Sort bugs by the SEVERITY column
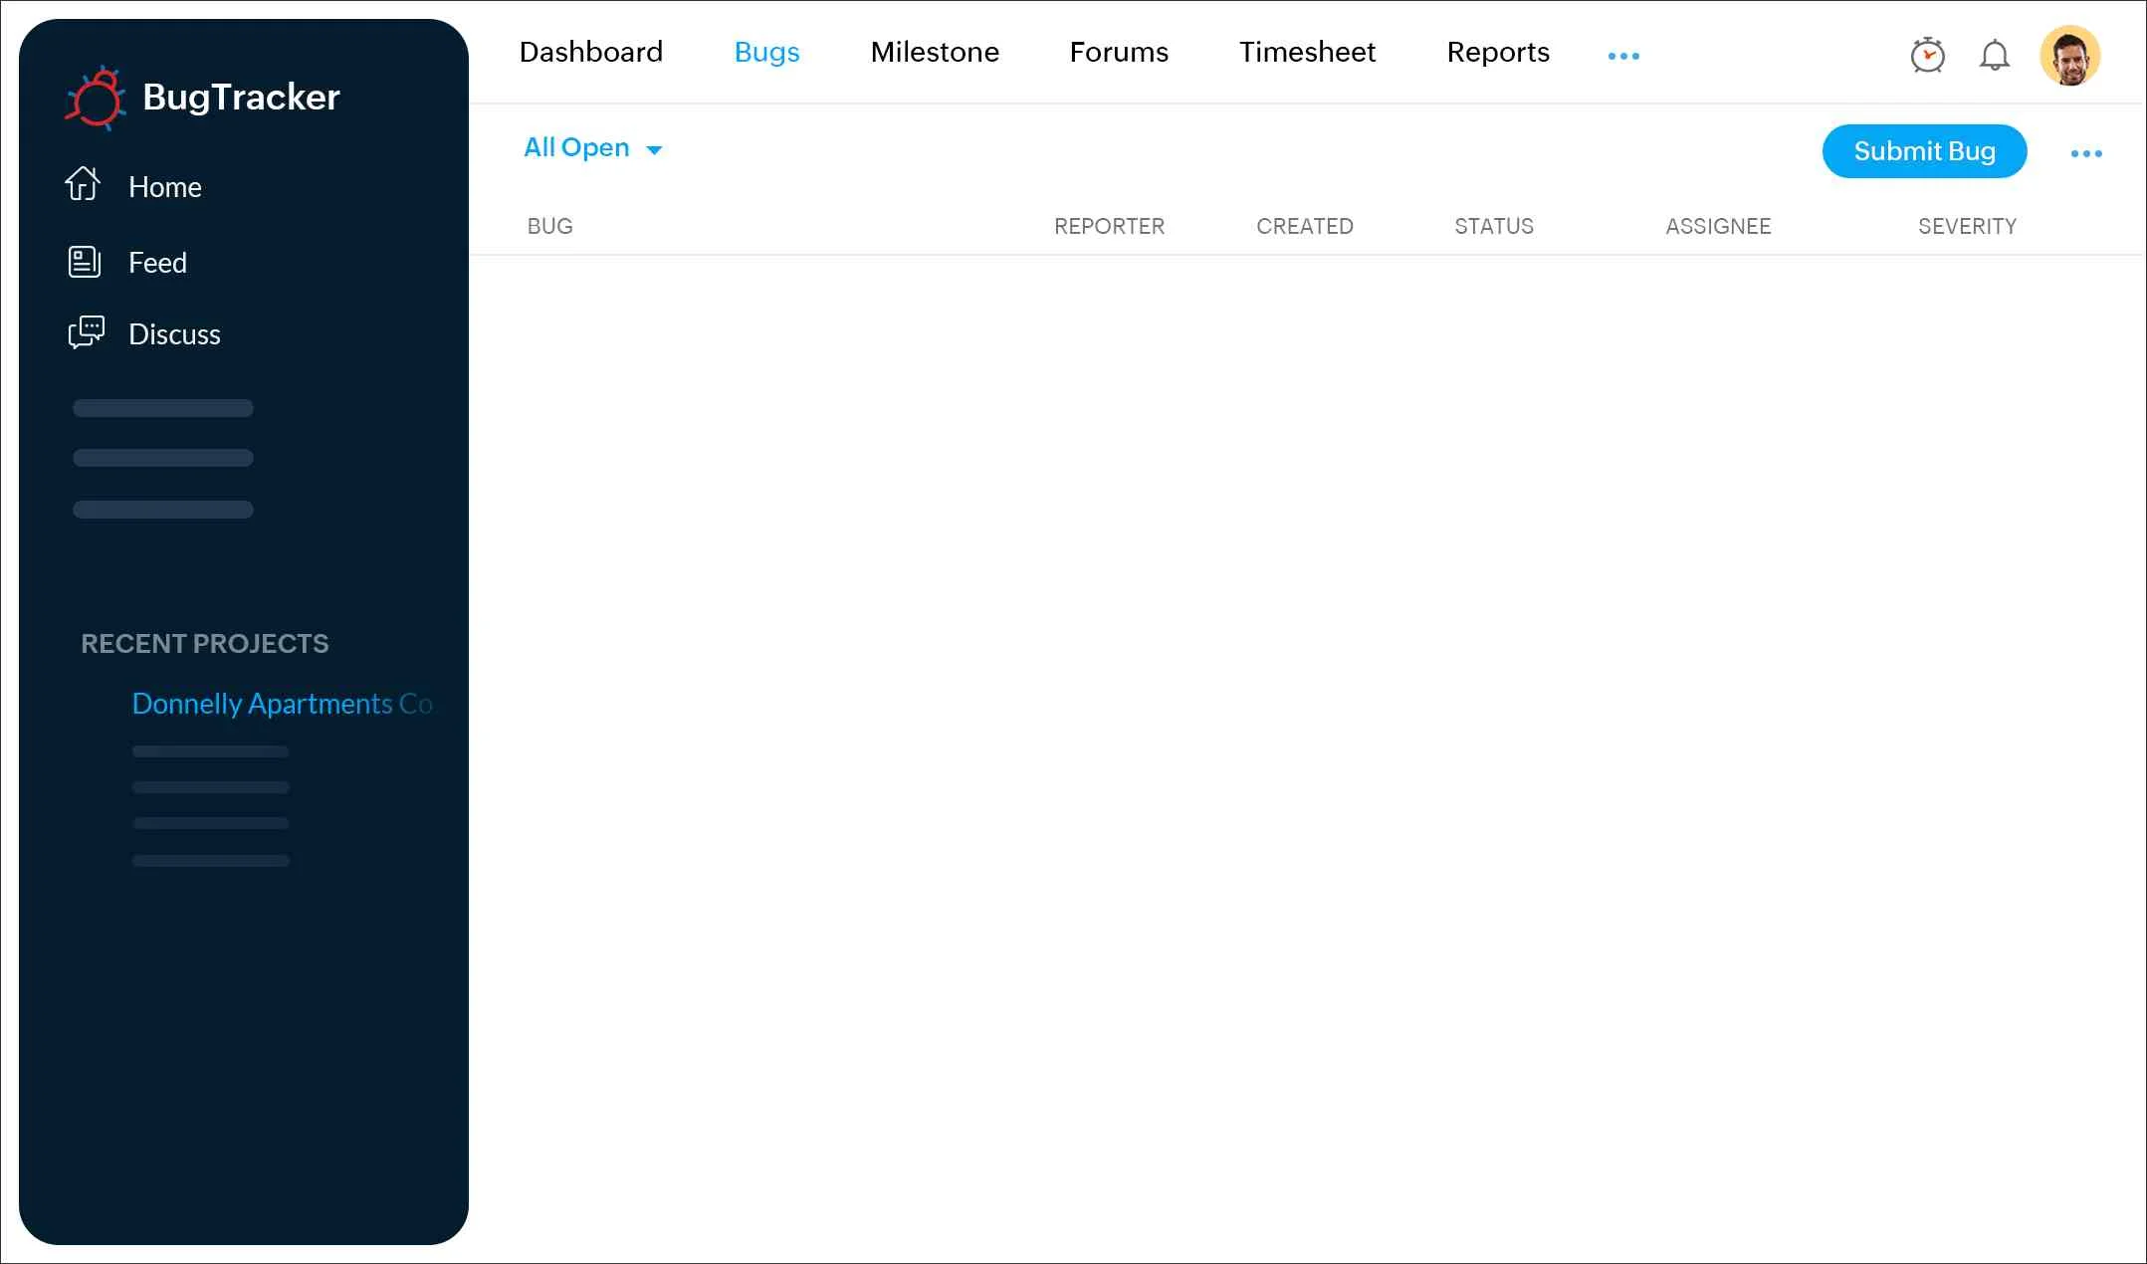 click(1967, 226)
